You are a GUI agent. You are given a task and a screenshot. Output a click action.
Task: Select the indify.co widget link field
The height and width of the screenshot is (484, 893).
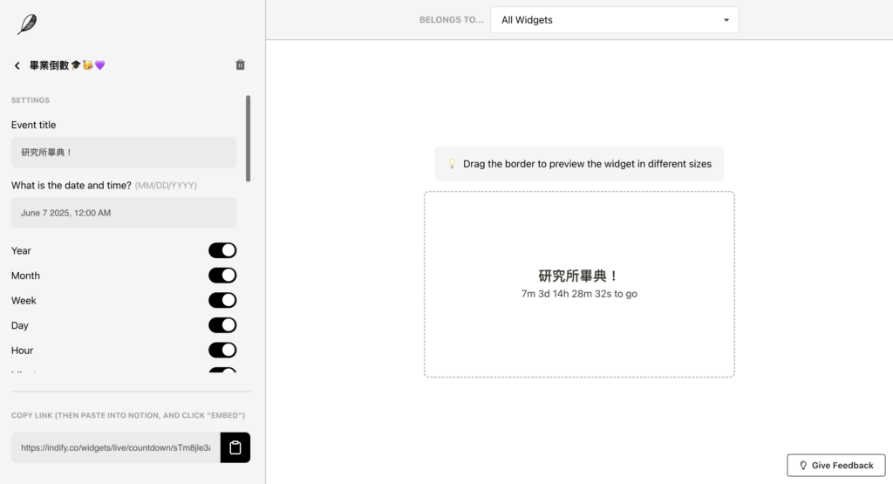[115, 447]
